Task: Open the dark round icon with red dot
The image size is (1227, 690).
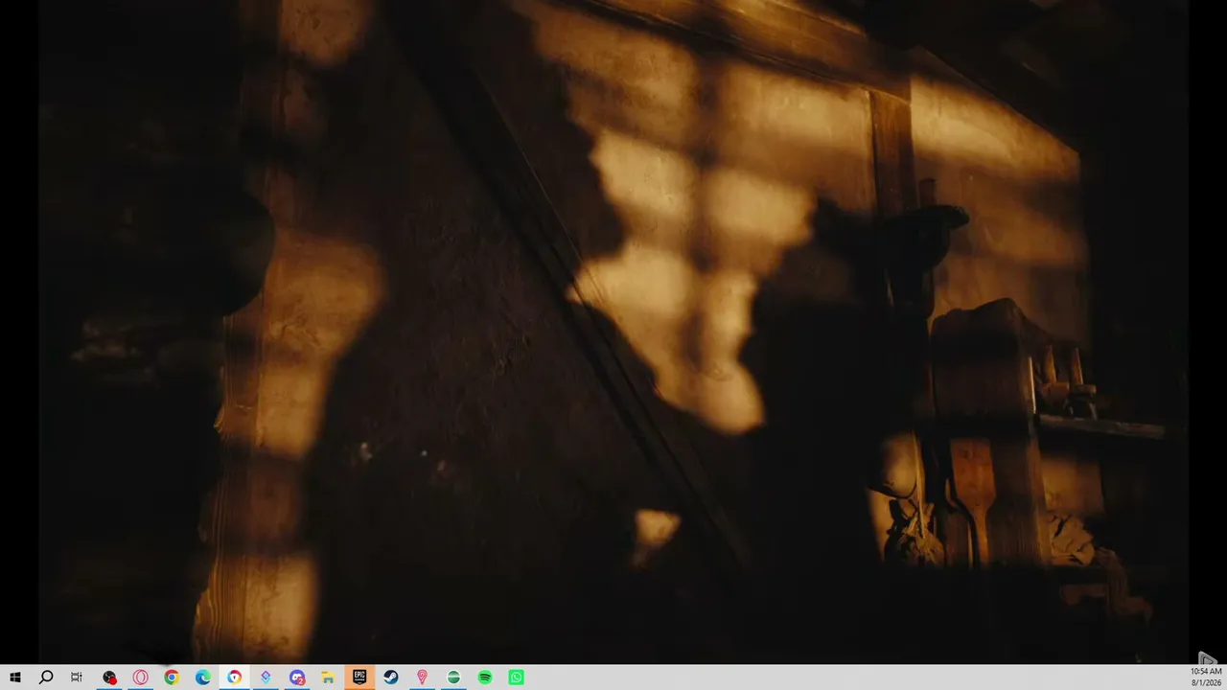Action: 109,678
